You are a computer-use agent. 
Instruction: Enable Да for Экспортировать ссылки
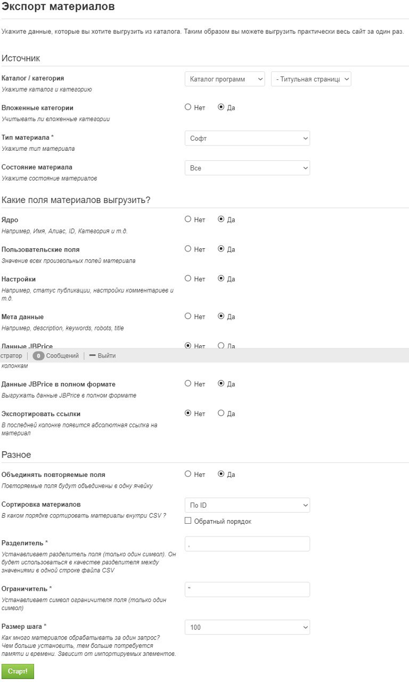tap(221, 413)
